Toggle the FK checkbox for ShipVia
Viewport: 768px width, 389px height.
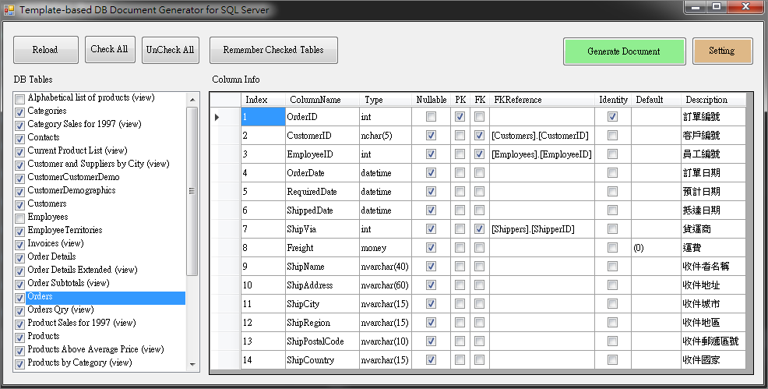click(x=480, y=228)
